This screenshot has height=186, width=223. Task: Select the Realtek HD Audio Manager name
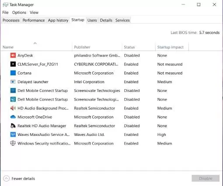42,126
